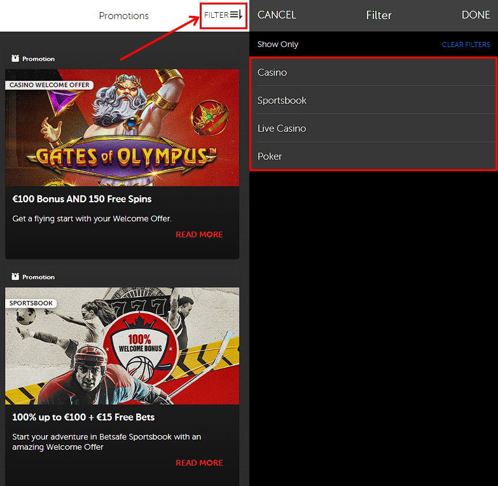Toggle the Casino filter option
The width and height of the screenshot is (498, 486).
(373, 73)
